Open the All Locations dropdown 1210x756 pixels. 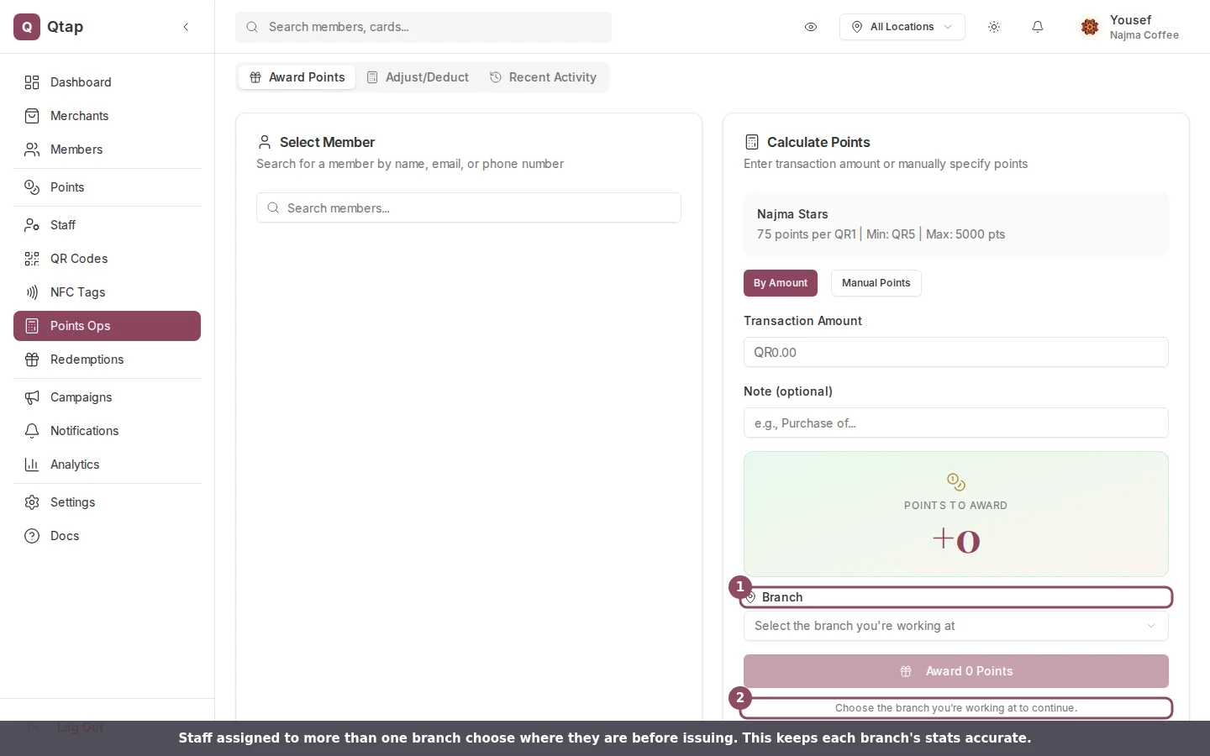click(902, 27)
